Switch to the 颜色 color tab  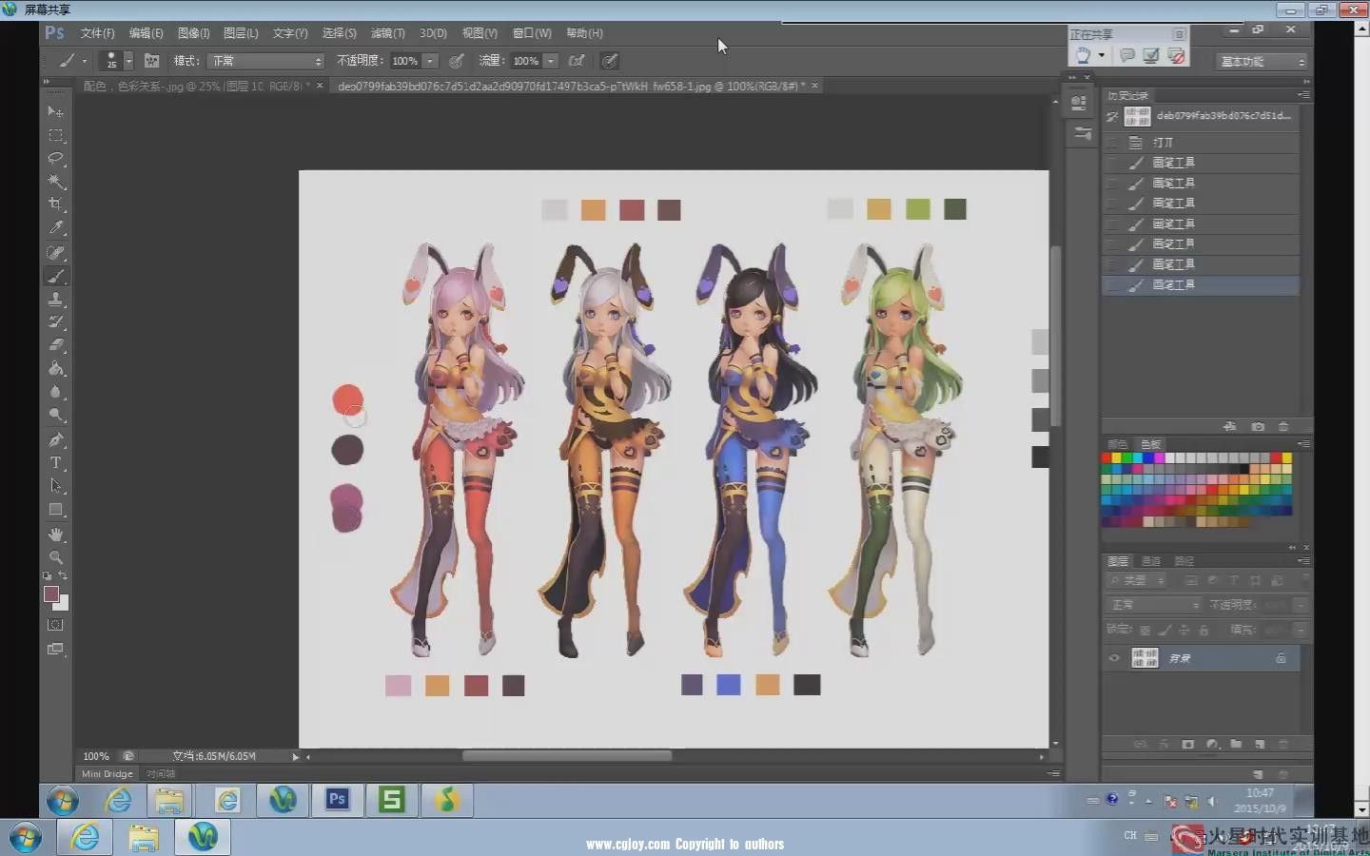click(1117, 444)
